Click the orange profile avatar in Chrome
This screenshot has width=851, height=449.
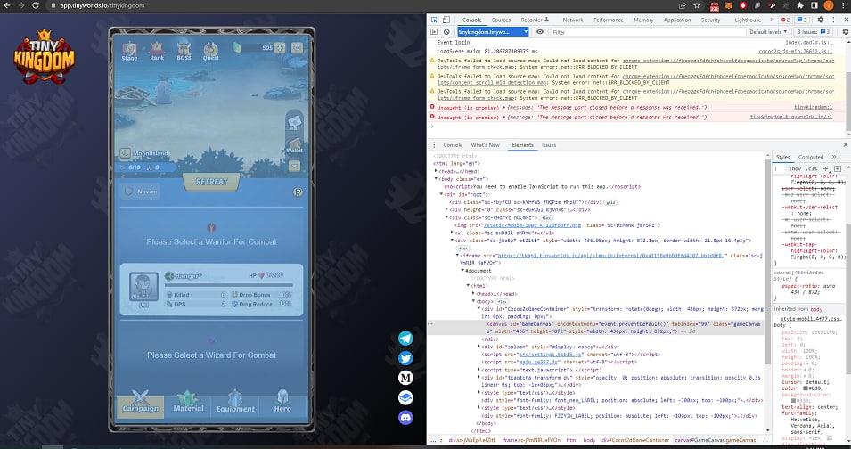(x=828, y=5)
